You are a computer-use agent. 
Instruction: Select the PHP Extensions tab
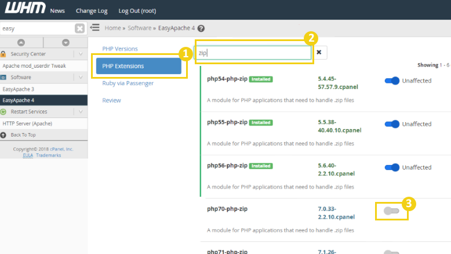[139, 66]
